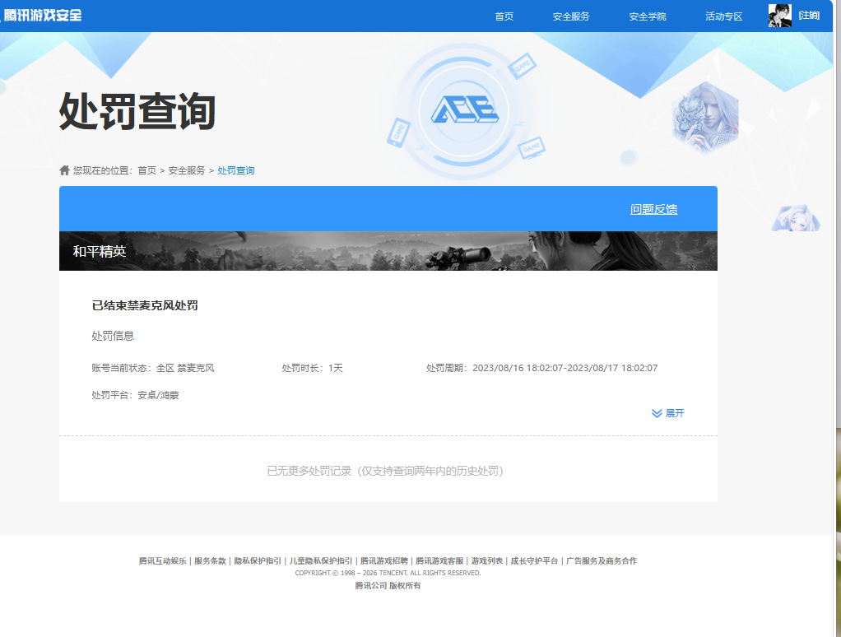Go to 首页 in the breadcrumb
This screenshot has height=637, width=841.
[147, 170]
